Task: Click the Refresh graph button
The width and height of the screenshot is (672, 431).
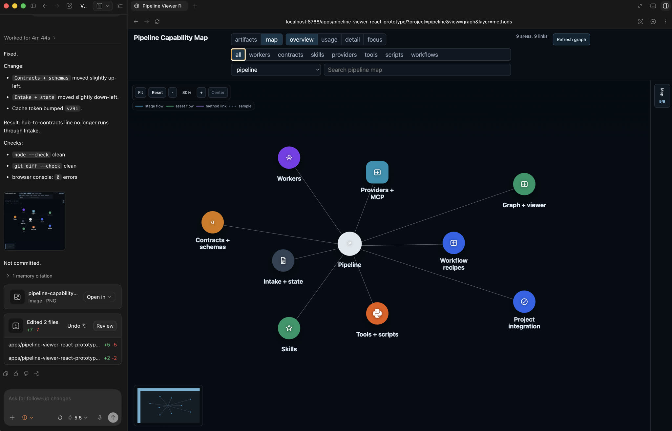Action: pyautogui.click(x=571, y=39)
